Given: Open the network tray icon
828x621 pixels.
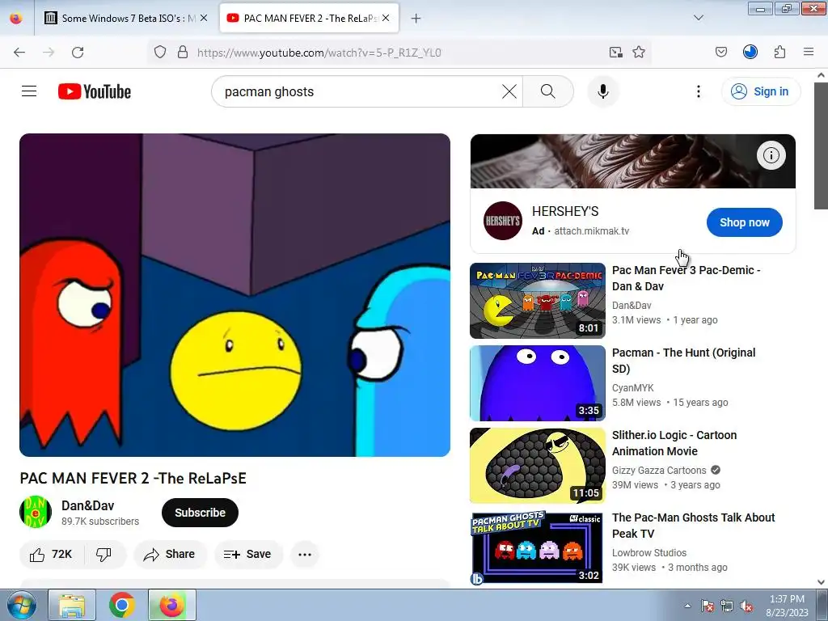Looking at the screenshot, I should coord(727,606).
